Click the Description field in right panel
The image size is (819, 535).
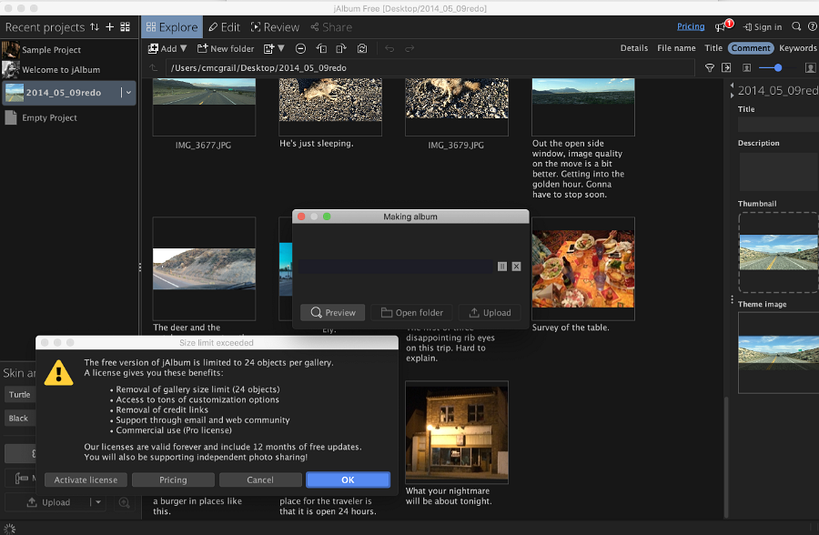click(779, 172)
